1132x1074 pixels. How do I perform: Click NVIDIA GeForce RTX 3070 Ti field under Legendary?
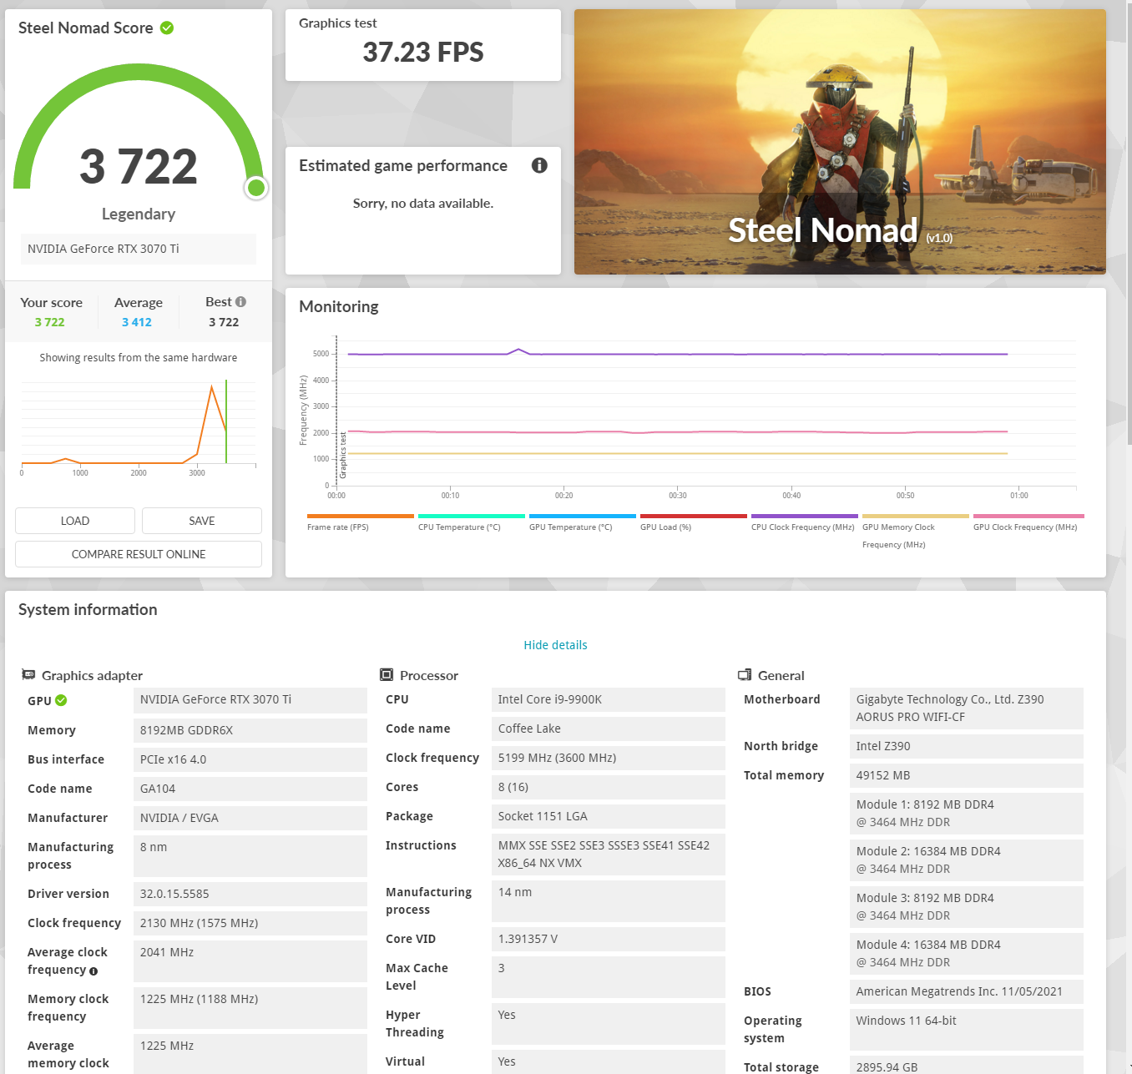pos(139,249)
